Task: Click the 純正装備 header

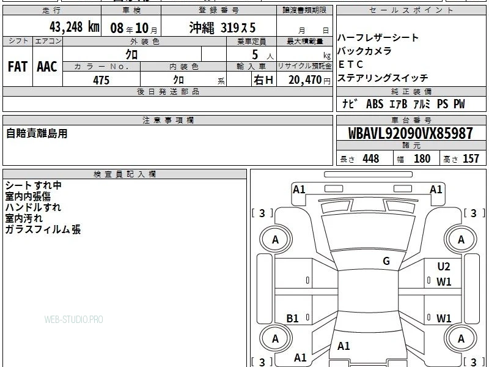Action: tap(411, 91)
